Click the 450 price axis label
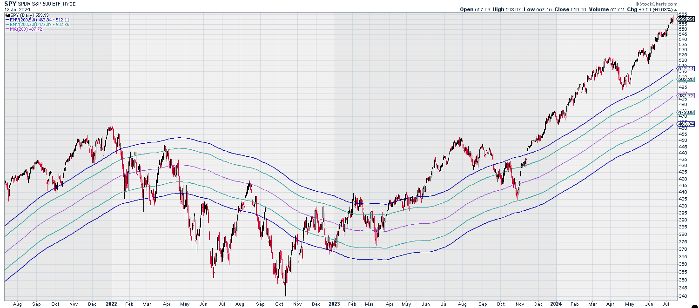The height and width of the screenshot is (308, 699). [x=683, y=140]
